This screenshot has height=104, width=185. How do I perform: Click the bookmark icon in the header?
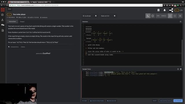point(158,10)
